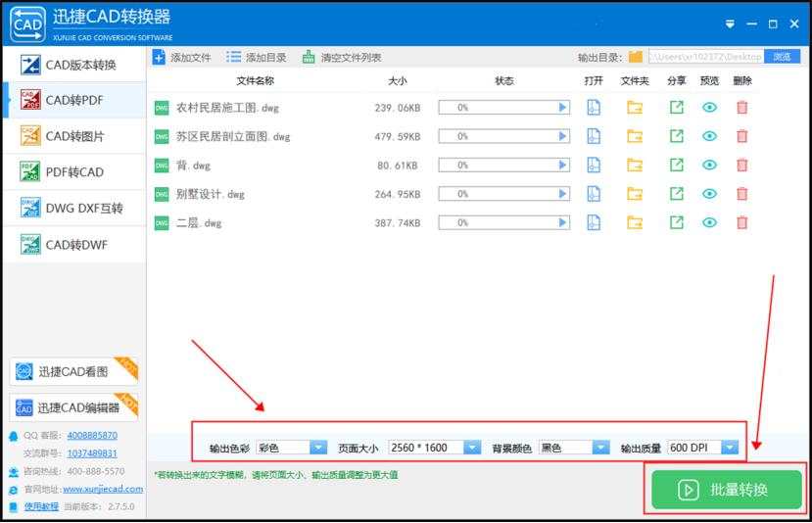This screenshot has width=812, height=523.
Task: Share icon for 二层.dwg
Action: pyautogui.click(x=676, y=222)
